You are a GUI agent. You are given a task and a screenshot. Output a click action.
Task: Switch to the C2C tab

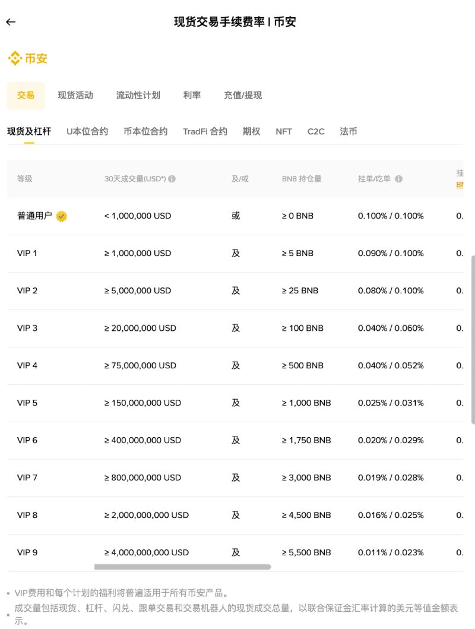pos(315,131)
